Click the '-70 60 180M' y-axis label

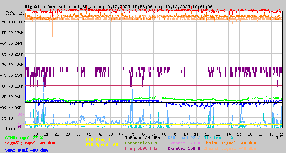coord(12,65)
